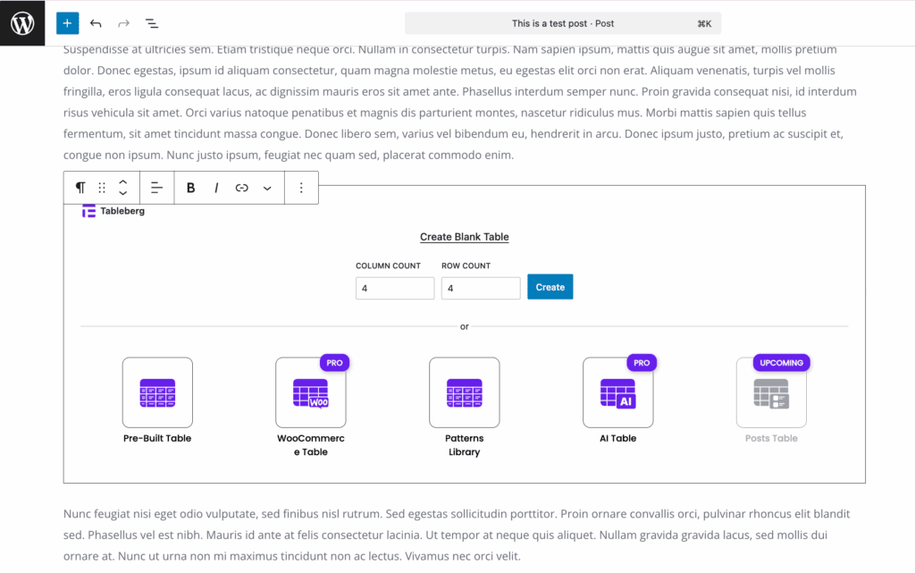Move block down with the down chevron
The image size is (915, 573).
[x=123, y=193]
